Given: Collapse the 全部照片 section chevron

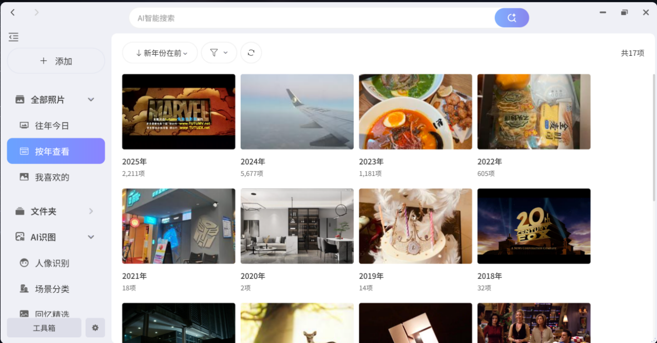Looking at the screenshot, I should coord(91,99).
